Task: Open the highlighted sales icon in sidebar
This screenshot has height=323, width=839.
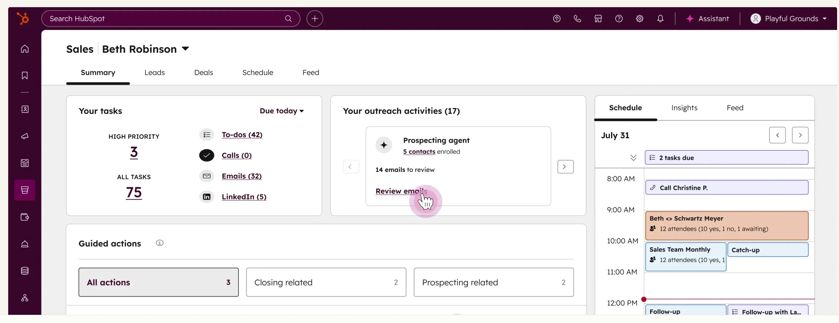Action: click(x=25, y=190)
